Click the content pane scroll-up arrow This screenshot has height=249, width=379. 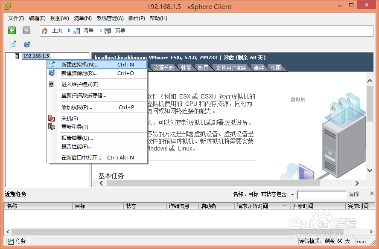tap(370, 81)
